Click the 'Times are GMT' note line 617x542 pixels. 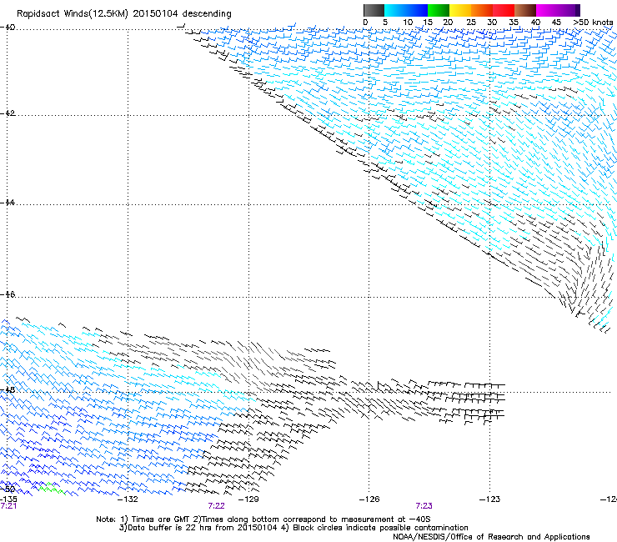pos(263,519)
